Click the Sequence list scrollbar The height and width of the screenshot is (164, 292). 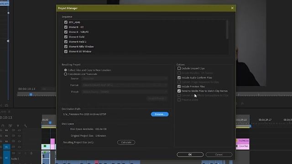227,30
